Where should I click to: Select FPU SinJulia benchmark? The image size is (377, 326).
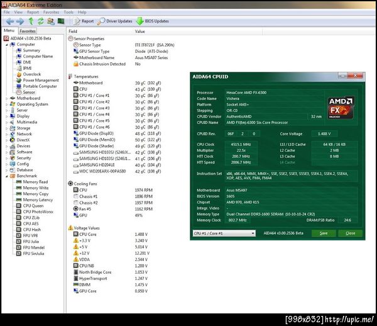click(33, 254)
